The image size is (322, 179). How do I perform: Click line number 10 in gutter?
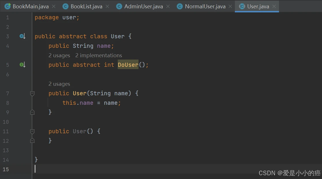[6, 122]
